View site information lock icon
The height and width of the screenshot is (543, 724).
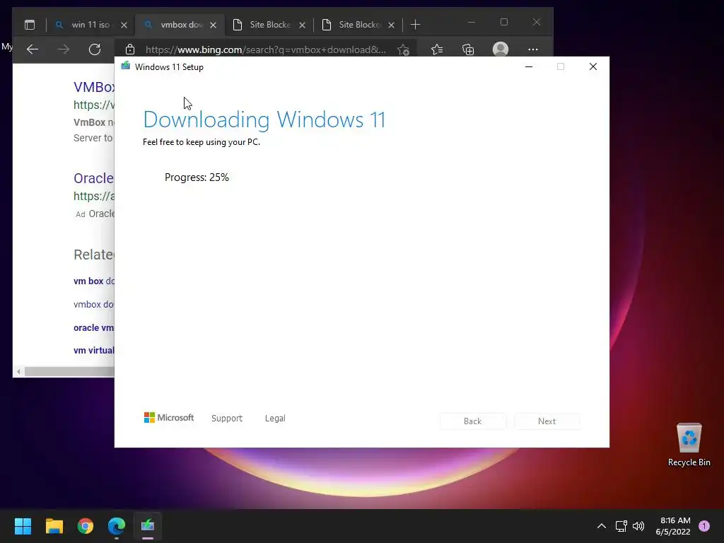[x=130, y=49]
